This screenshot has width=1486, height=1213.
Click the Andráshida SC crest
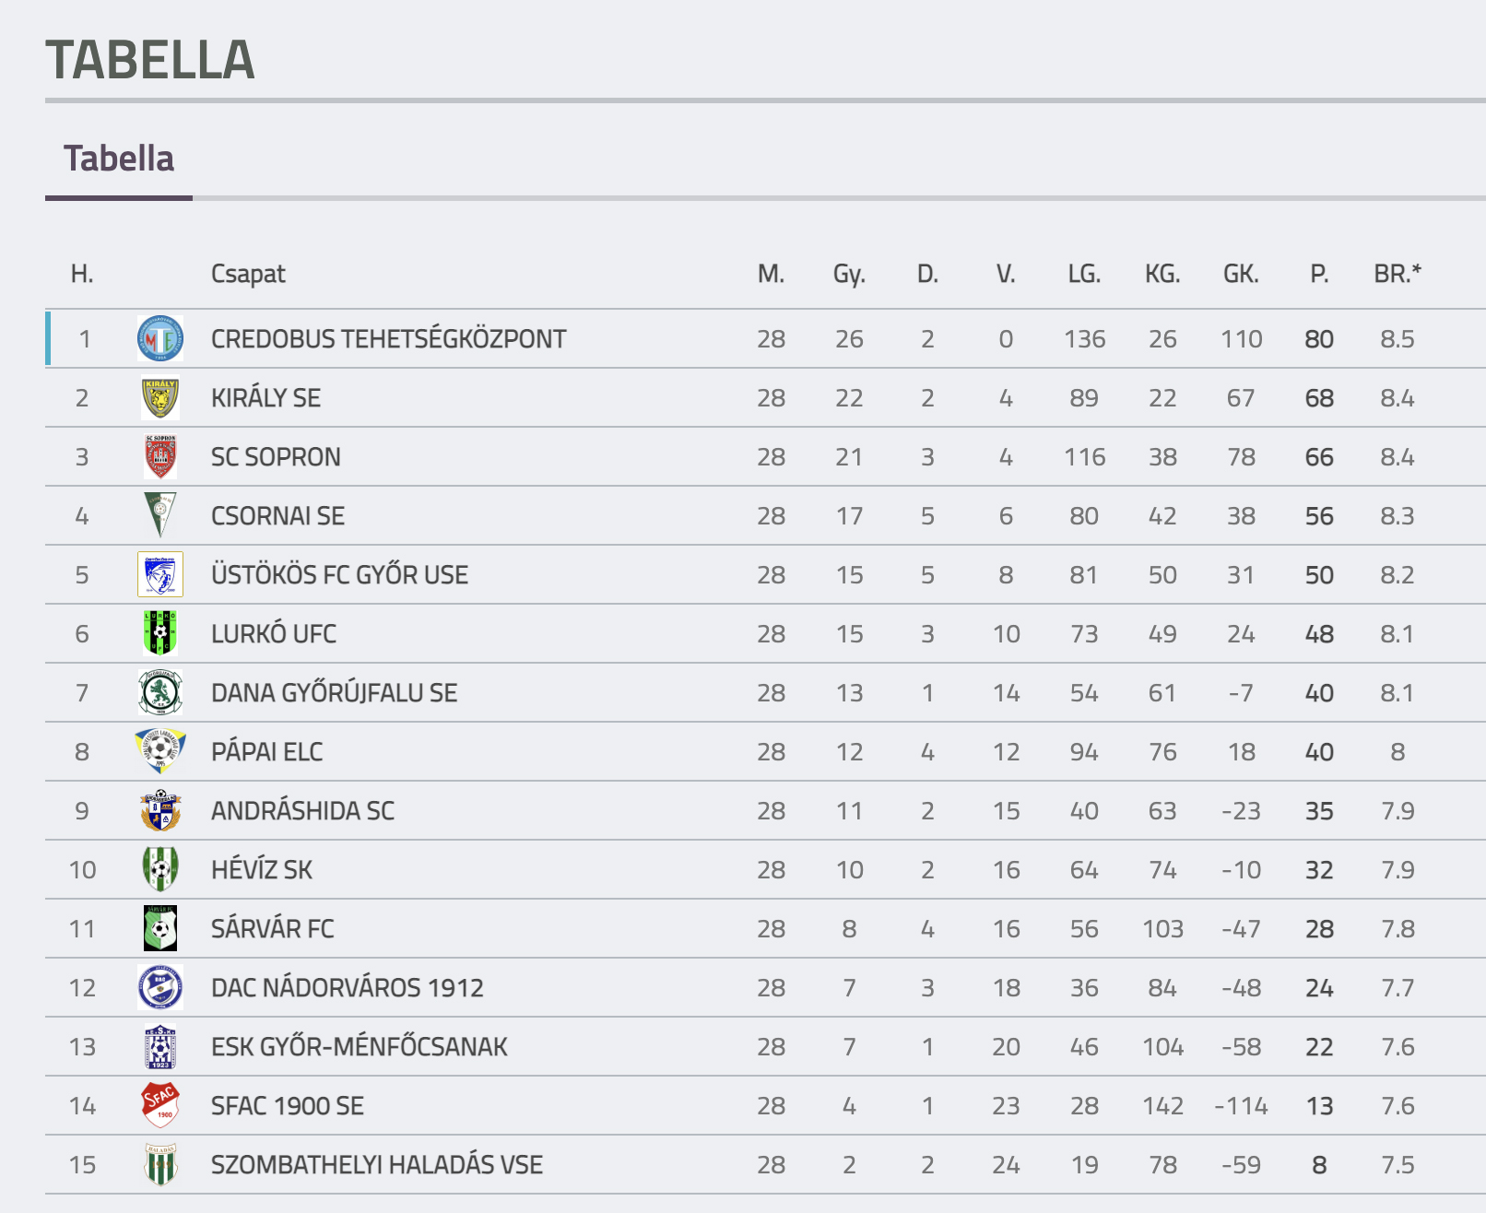(x=160, y=810)
